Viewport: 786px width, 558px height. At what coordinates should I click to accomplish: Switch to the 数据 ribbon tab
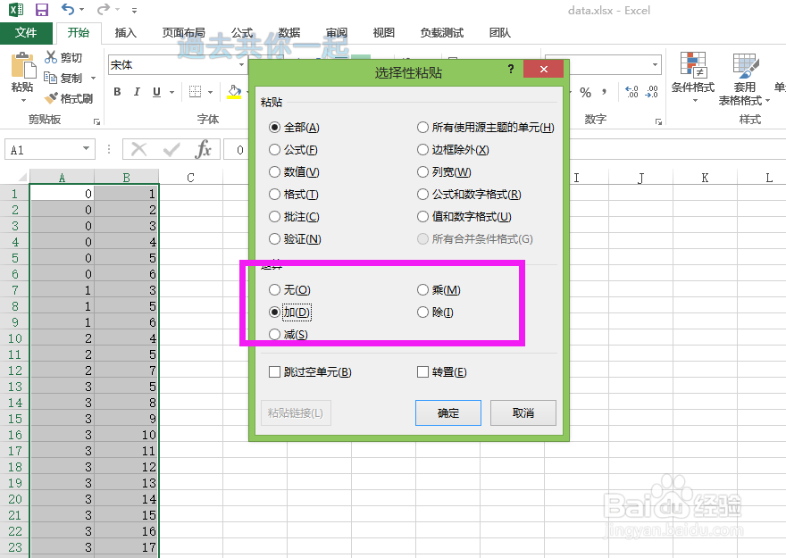pyautogui.click(x=288, y=32)
